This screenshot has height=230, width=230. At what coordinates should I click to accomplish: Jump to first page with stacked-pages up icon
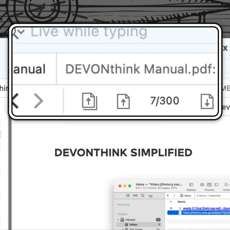click(89, 101)
